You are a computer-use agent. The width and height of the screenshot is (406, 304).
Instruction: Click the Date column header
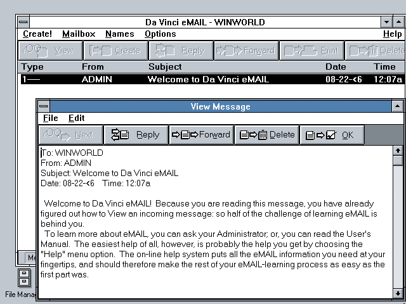tap(336, 66)
